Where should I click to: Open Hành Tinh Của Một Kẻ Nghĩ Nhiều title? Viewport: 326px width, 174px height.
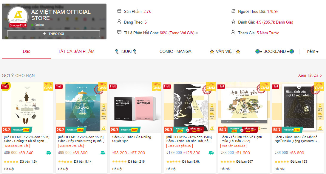[297, 139]
